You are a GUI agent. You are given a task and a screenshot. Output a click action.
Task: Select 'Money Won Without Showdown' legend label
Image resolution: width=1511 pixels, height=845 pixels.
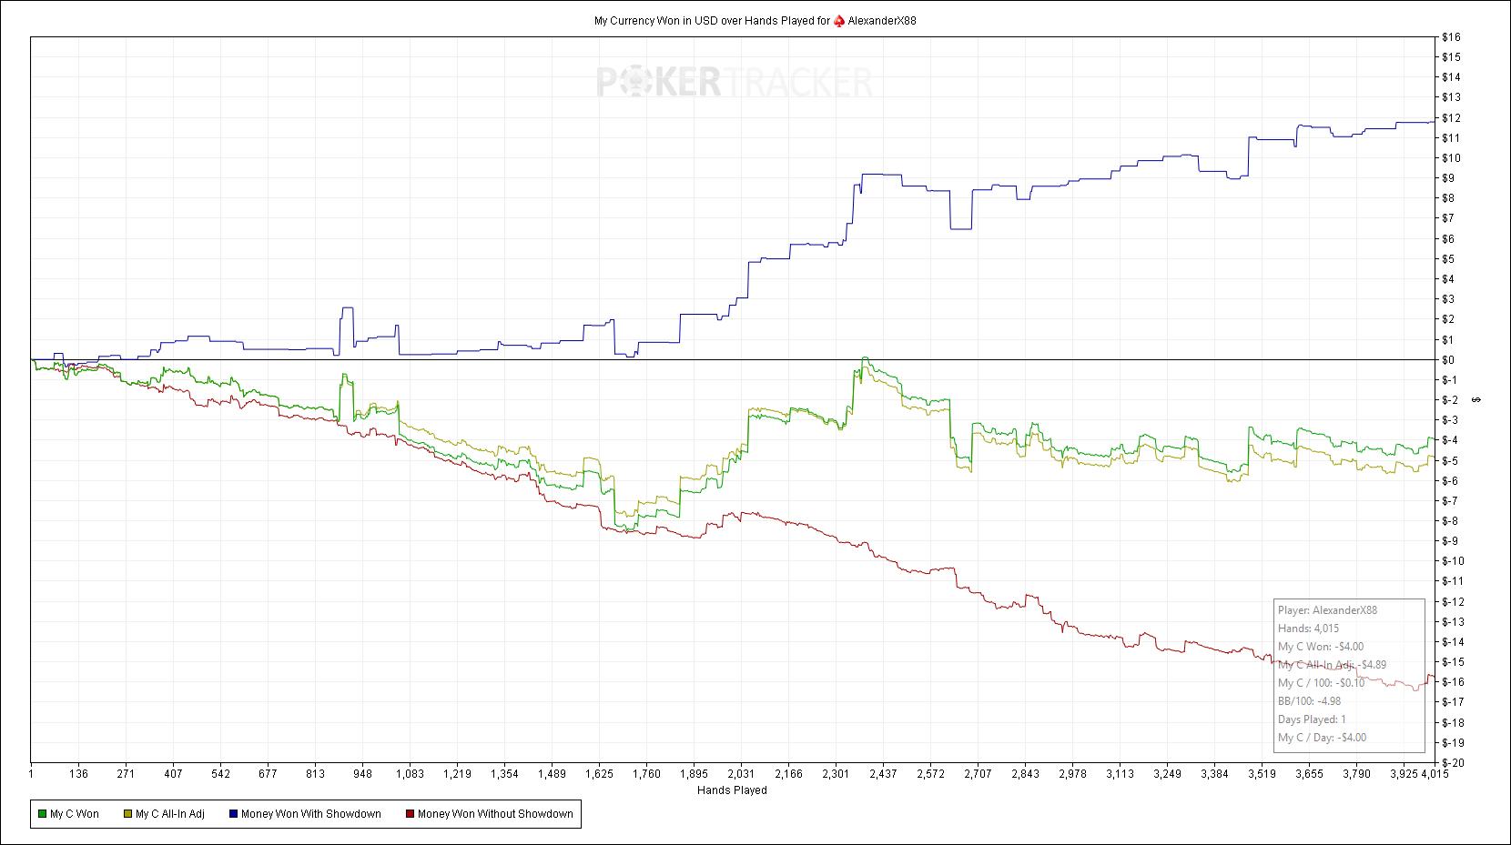495,814
